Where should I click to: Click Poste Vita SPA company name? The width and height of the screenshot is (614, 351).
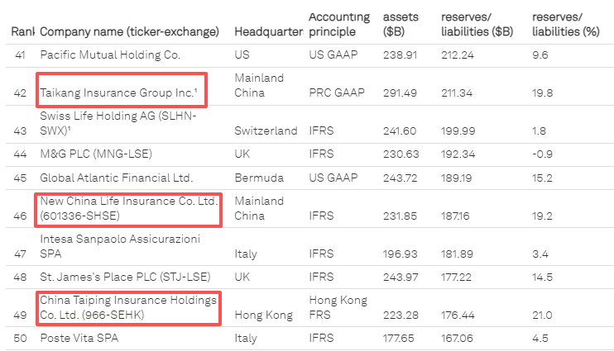81,338
